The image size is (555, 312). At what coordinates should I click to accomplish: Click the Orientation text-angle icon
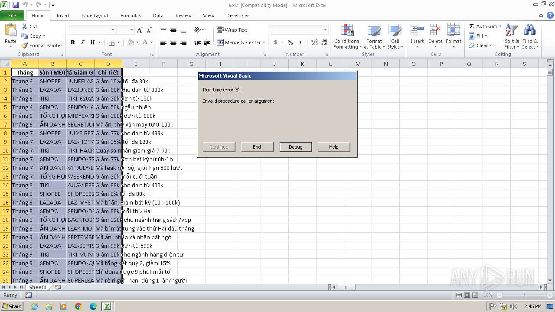point(197,30)
